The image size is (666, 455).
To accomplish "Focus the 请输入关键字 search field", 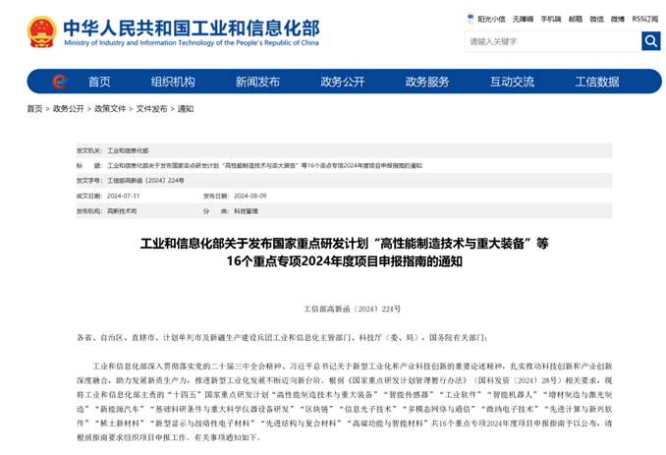I will 553,41.
